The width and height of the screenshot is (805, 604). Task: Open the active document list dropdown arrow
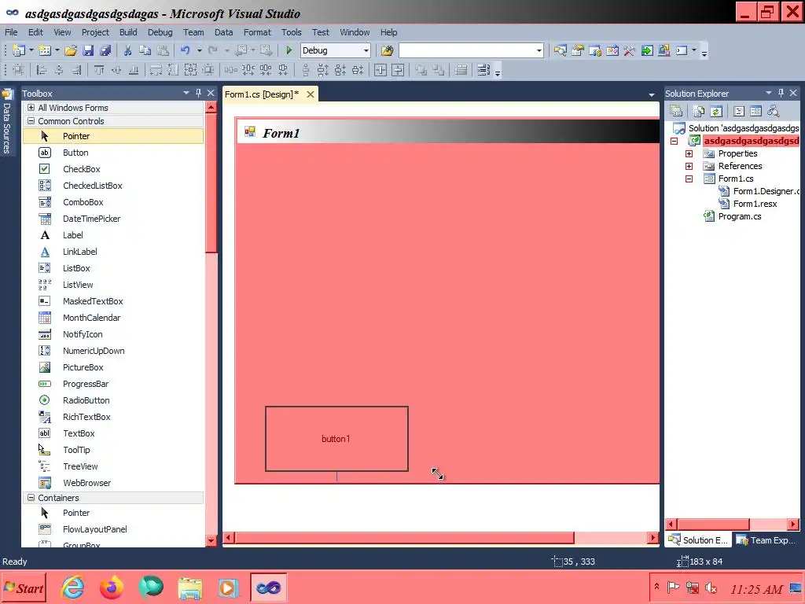652,94
